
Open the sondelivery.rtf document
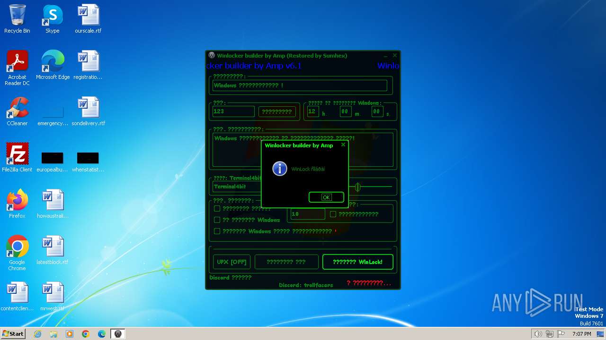88,111
